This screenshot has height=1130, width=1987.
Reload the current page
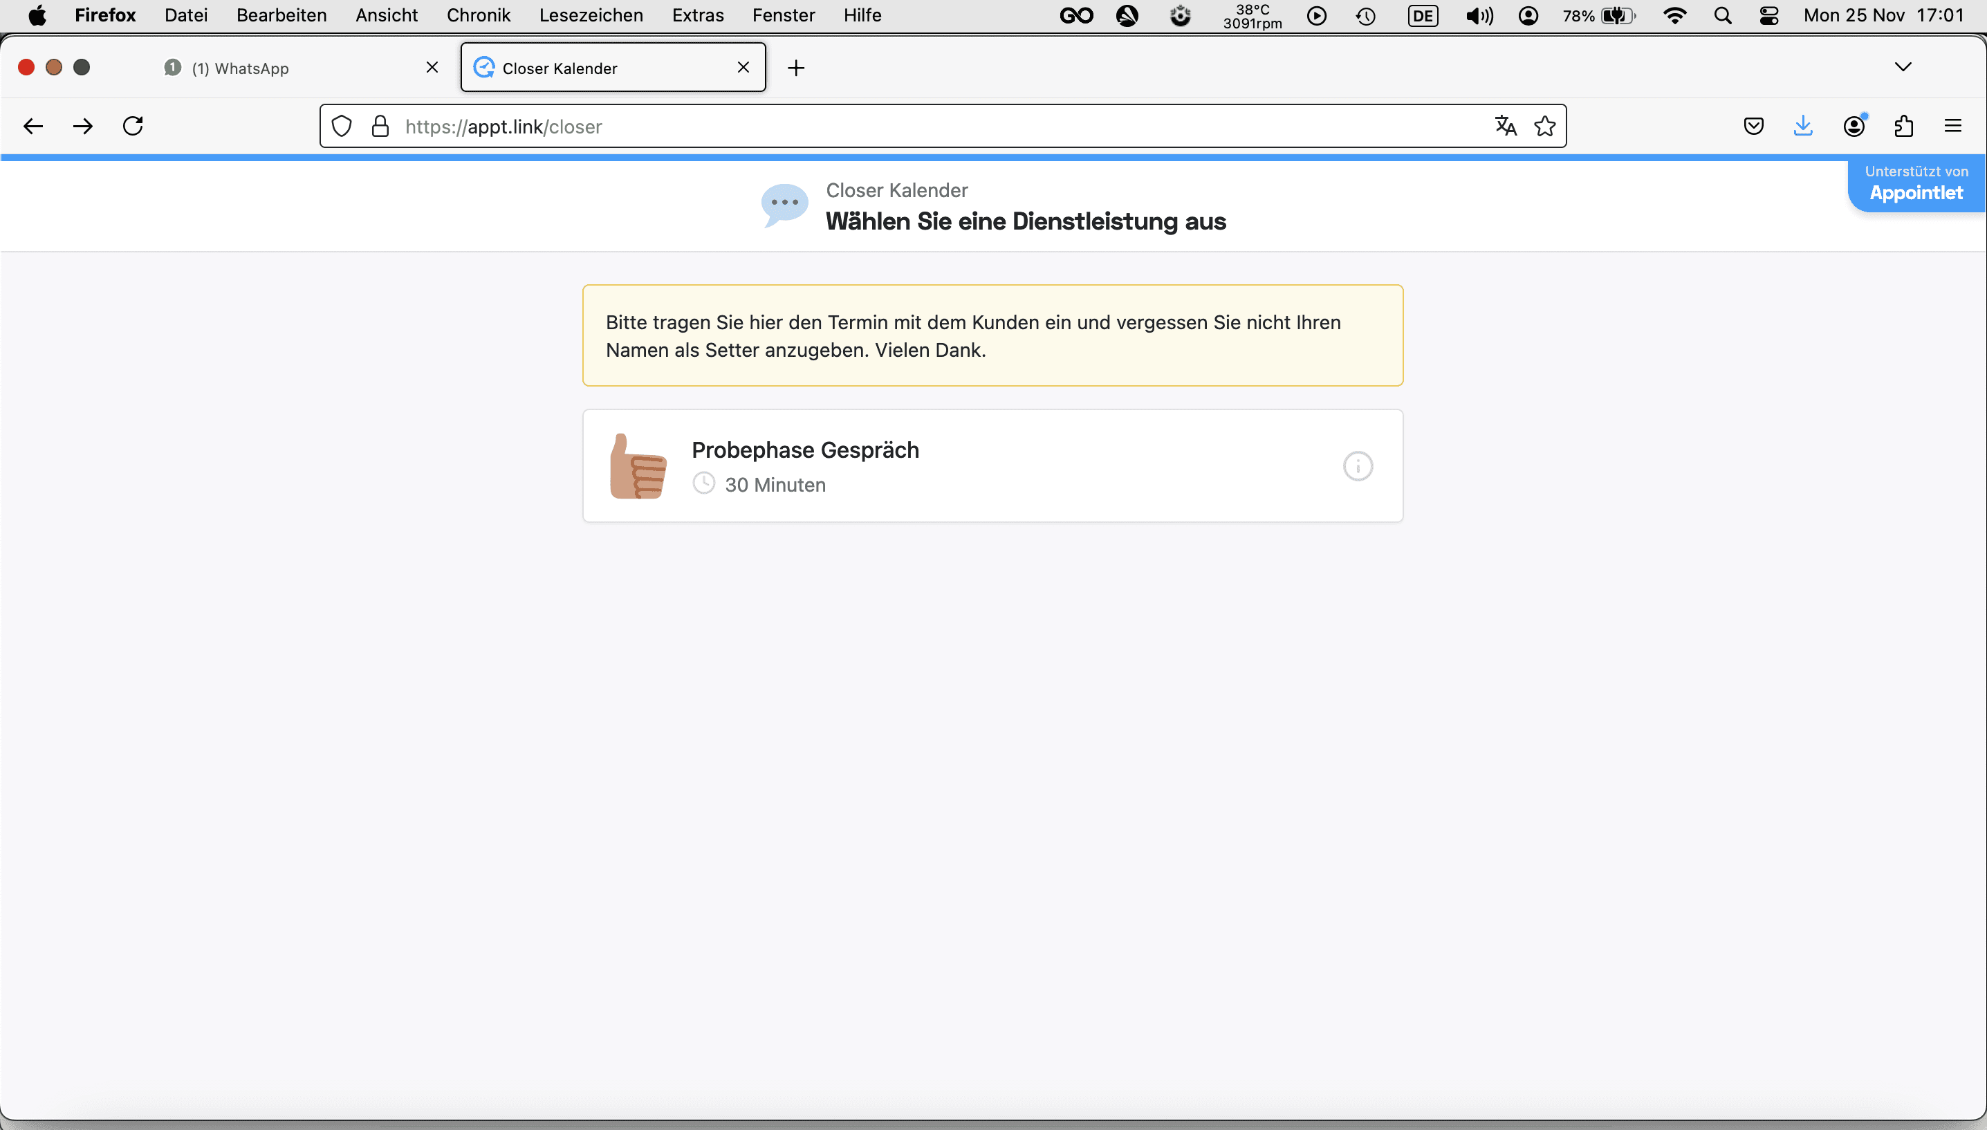pos(133,126)
